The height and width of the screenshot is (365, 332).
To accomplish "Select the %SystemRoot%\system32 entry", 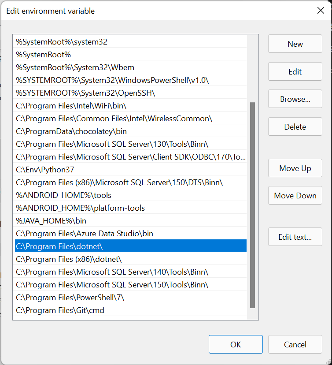I will tap(62, 42).
